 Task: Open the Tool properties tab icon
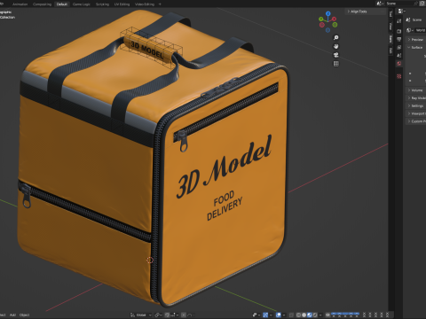click(399, 20)
